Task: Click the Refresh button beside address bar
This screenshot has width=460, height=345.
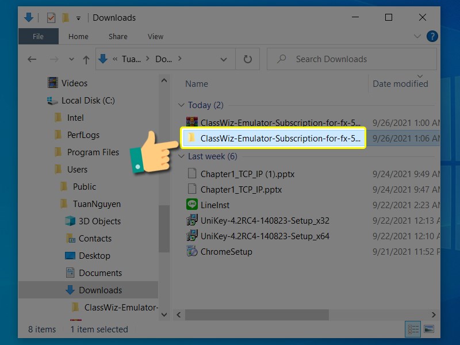Action: pyautogui.click(x=248, y=59)
